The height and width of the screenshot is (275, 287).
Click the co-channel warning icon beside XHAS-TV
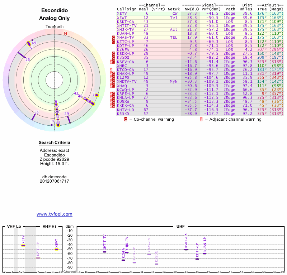113,38
